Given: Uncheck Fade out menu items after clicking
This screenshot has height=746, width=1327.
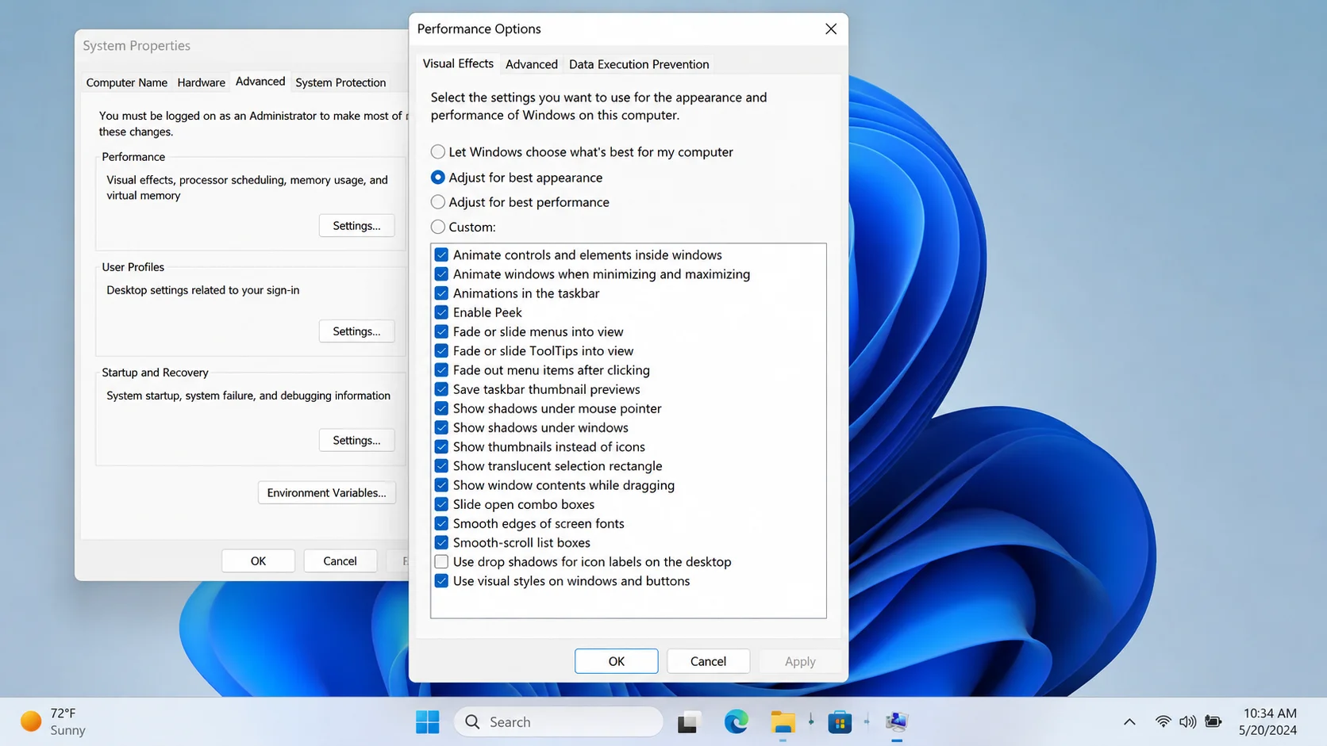Looking at the screenshot, I should [441, 370].
